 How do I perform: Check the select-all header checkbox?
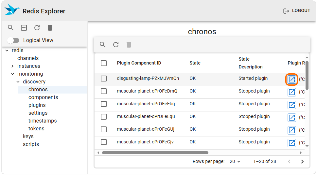(104, 63)
